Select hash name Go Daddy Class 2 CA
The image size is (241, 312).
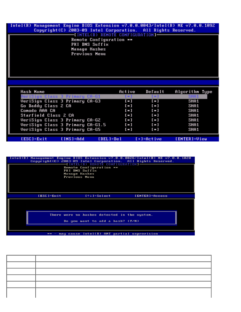tap(46, 106)
